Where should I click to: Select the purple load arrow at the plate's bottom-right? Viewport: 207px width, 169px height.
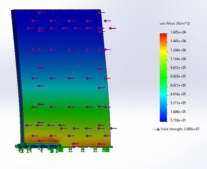pyautogui.click(x=101, y=144)
